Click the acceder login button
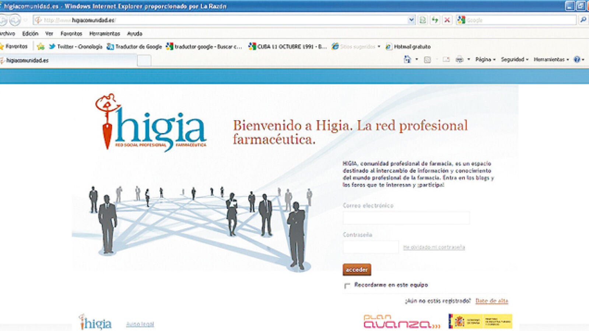589x331 pixels. tap(357, 270)
